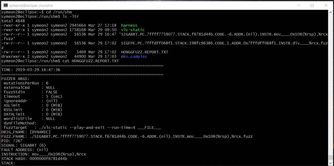Click the 'TIME: 2019-03-29.16:47:36' line
Image resolution: width=334 pixels, height=166 pixels.
[31, 70]
